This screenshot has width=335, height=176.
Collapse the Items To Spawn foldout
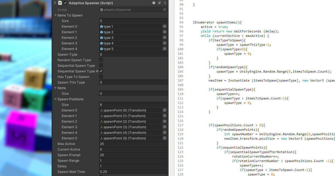click(55, 15)
